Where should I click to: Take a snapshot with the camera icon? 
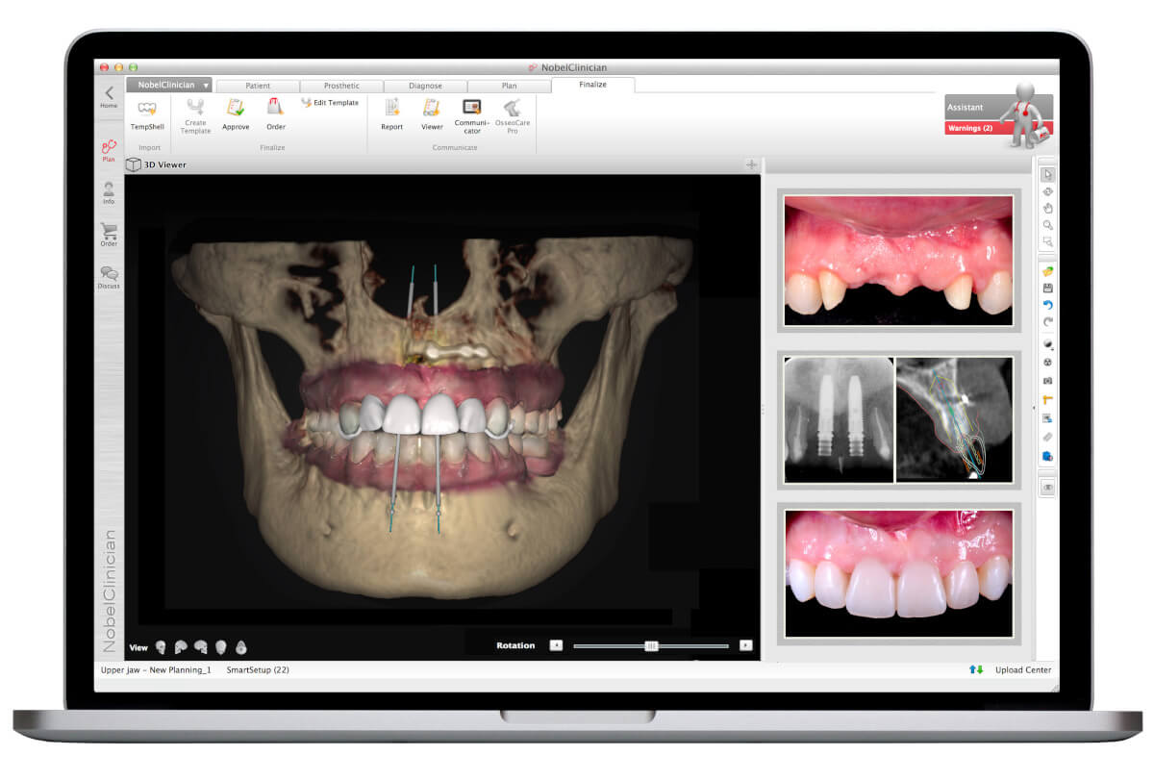click(1047, 381)
